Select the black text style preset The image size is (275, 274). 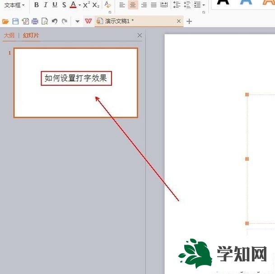pos(223,2)
